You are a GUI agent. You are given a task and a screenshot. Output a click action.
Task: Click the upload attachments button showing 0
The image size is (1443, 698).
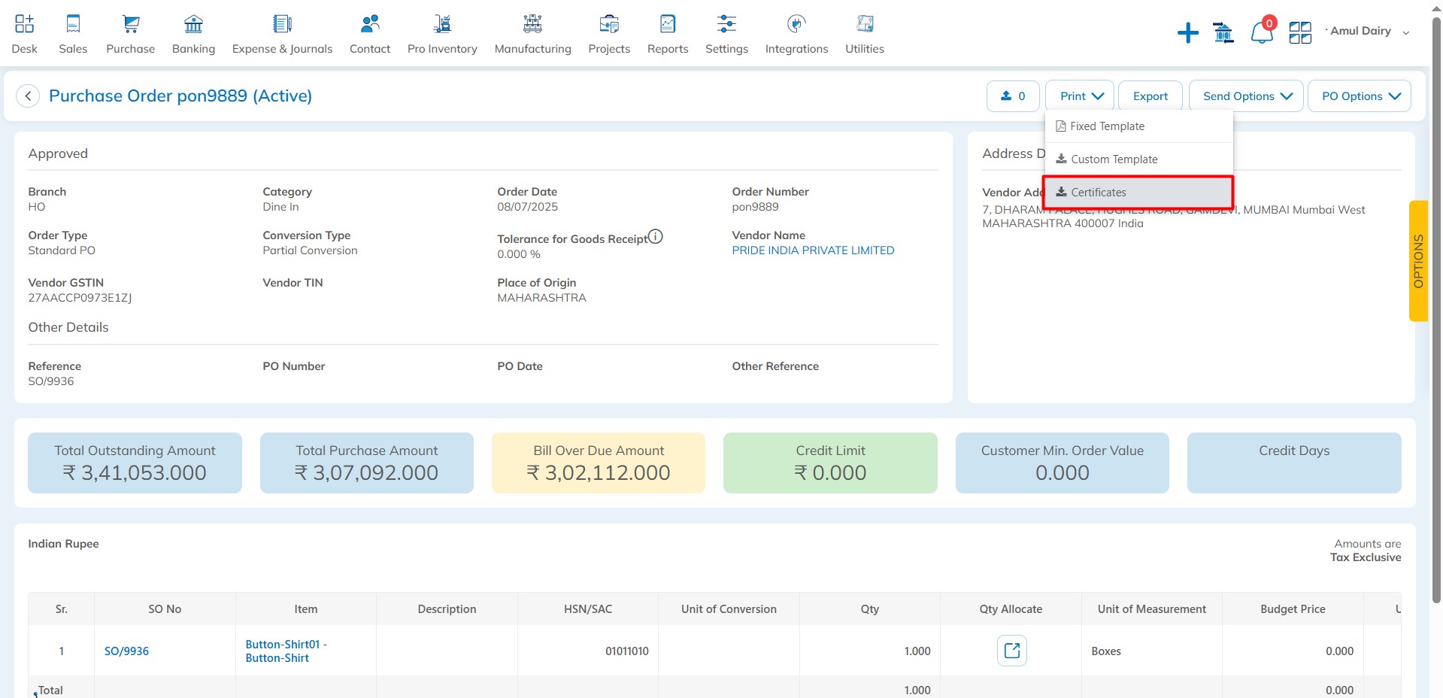pos(1013,96)
